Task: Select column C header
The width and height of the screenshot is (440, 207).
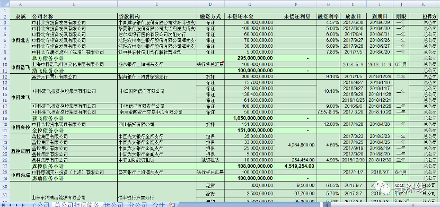Action: (x=156, y=4)
